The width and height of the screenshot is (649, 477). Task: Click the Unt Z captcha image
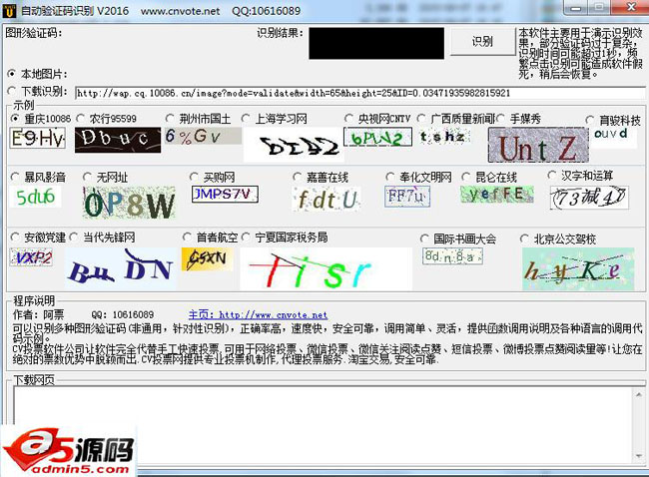538,145
